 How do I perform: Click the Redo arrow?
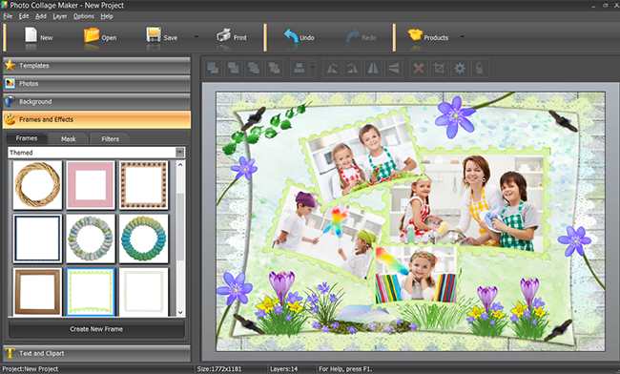352,36
